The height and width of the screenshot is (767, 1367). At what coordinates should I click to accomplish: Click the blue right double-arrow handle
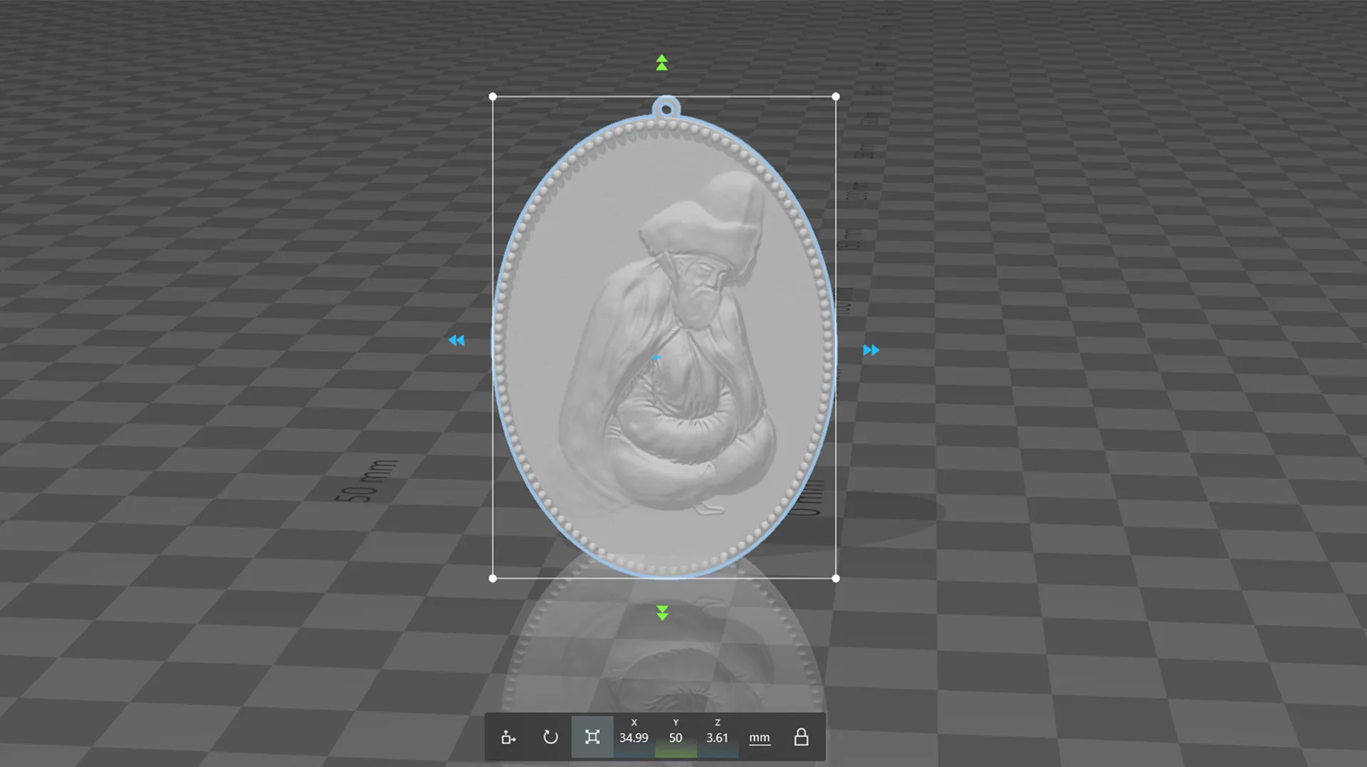click(x=871, y=350)
